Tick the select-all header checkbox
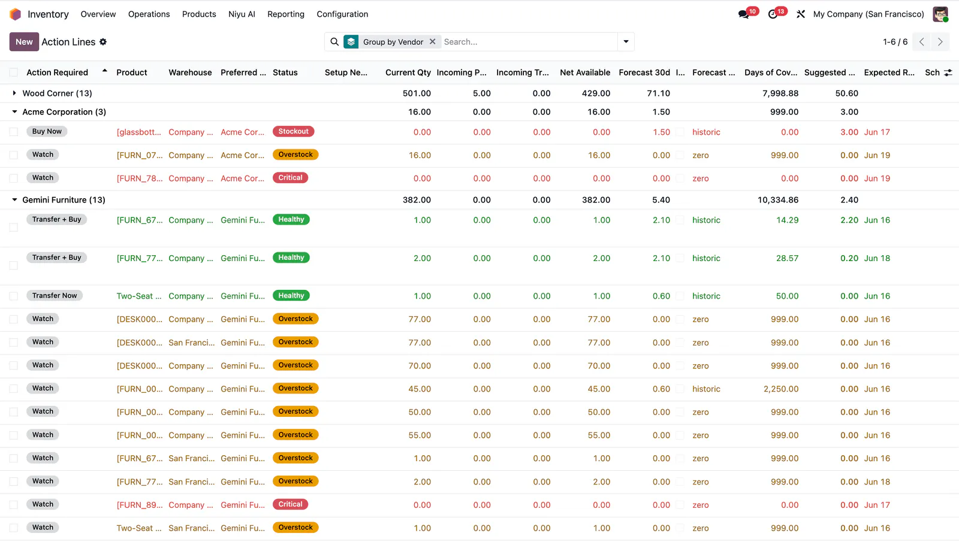The width and height of the screenshot is (959, 545). [x=13, y=72]
